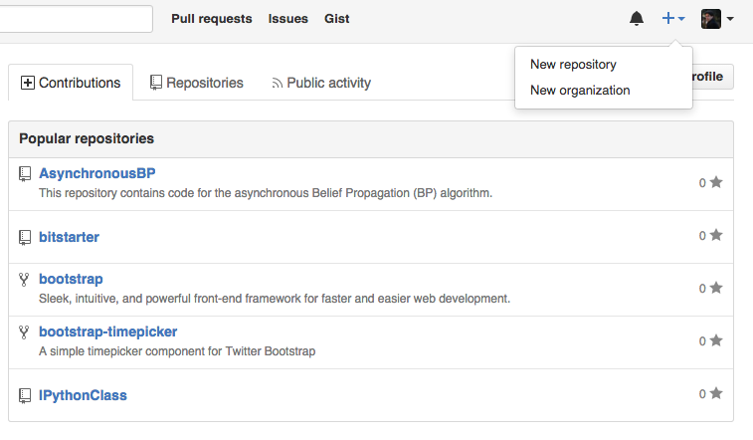Click the star icon for IPythonClass
Screen dimensions: 753x440
coord(716,393)
